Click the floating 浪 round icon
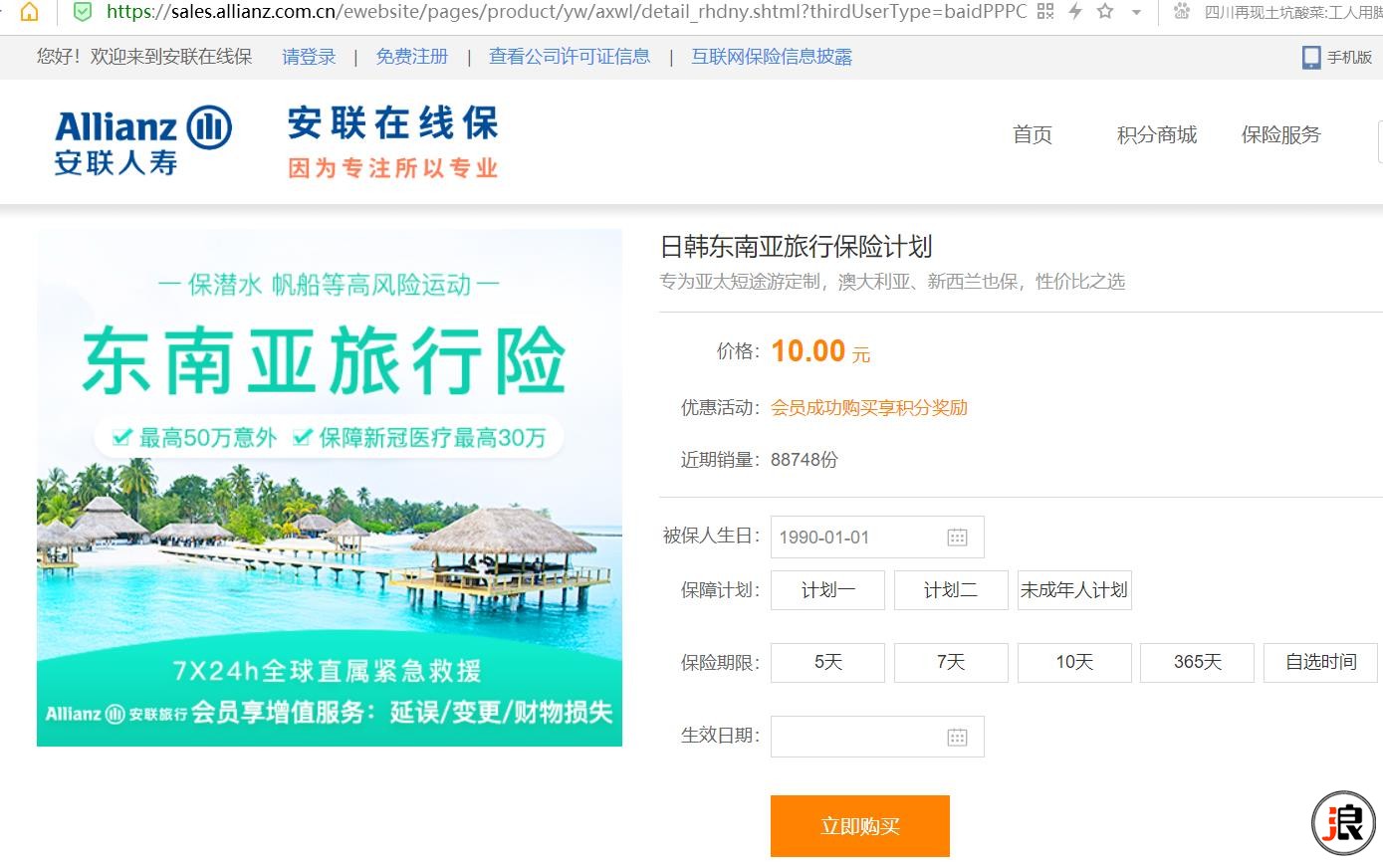This screenshot has height=863, width=1383. tap(1343, 823)
